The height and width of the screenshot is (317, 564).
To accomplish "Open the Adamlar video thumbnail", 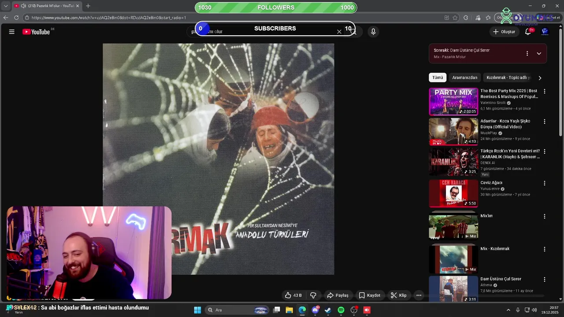I will pos(453,131).
